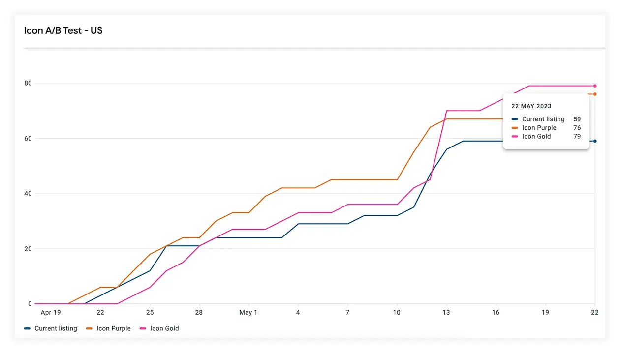Click the blue Current listing endpoint dot

coord(595,141)
